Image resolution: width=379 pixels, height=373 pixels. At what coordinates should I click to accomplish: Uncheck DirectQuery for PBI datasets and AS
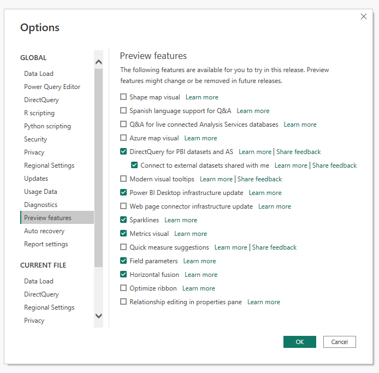pos(123,152)
